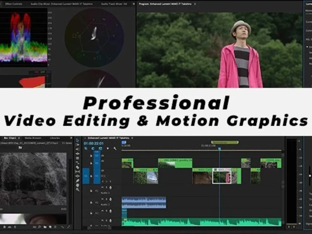Click the Find magnifier icon in the project panel
312x234 pixels.
tap(39, 227)
